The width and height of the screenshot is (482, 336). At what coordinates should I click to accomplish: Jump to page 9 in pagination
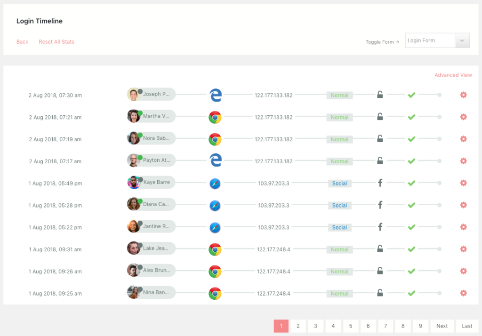[x=420, y=326]
